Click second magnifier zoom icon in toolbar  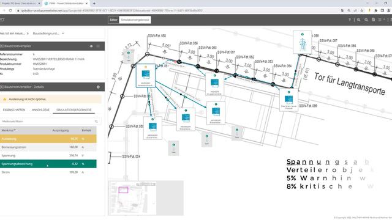tap(366, 20)
